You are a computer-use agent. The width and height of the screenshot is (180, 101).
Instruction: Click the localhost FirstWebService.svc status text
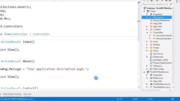17,99
